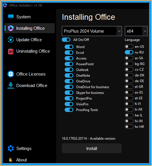Image resolution: width=152 pixels, height=166 pixels.
Task: Disable the ru-RU language toggle
Action: pos(129,52)
